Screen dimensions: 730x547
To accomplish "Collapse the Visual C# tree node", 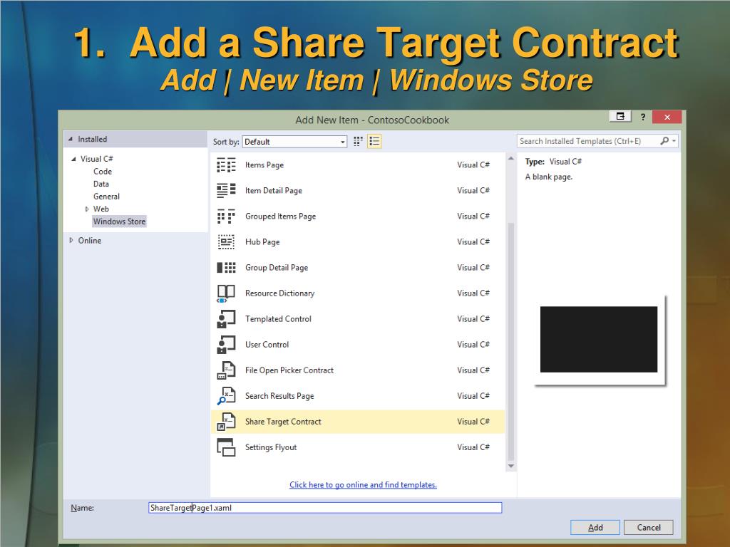I will click(x=73, y=159).
